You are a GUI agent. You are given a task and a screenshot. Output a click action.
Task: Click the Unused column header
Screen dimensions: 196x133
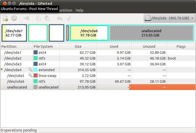click(149, 47)
